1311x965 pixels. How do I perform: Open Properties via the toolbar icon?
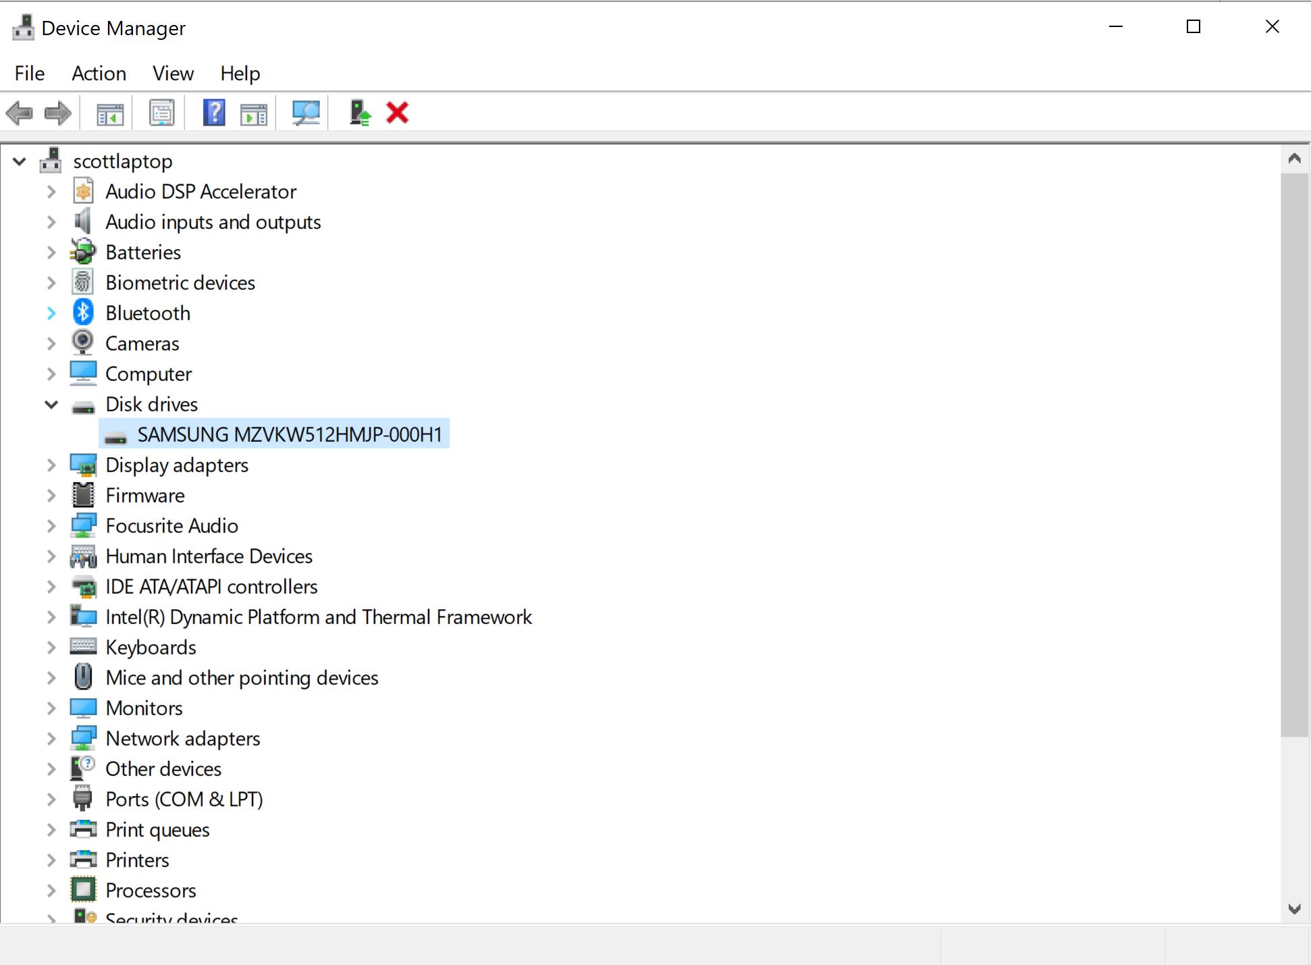161,112
